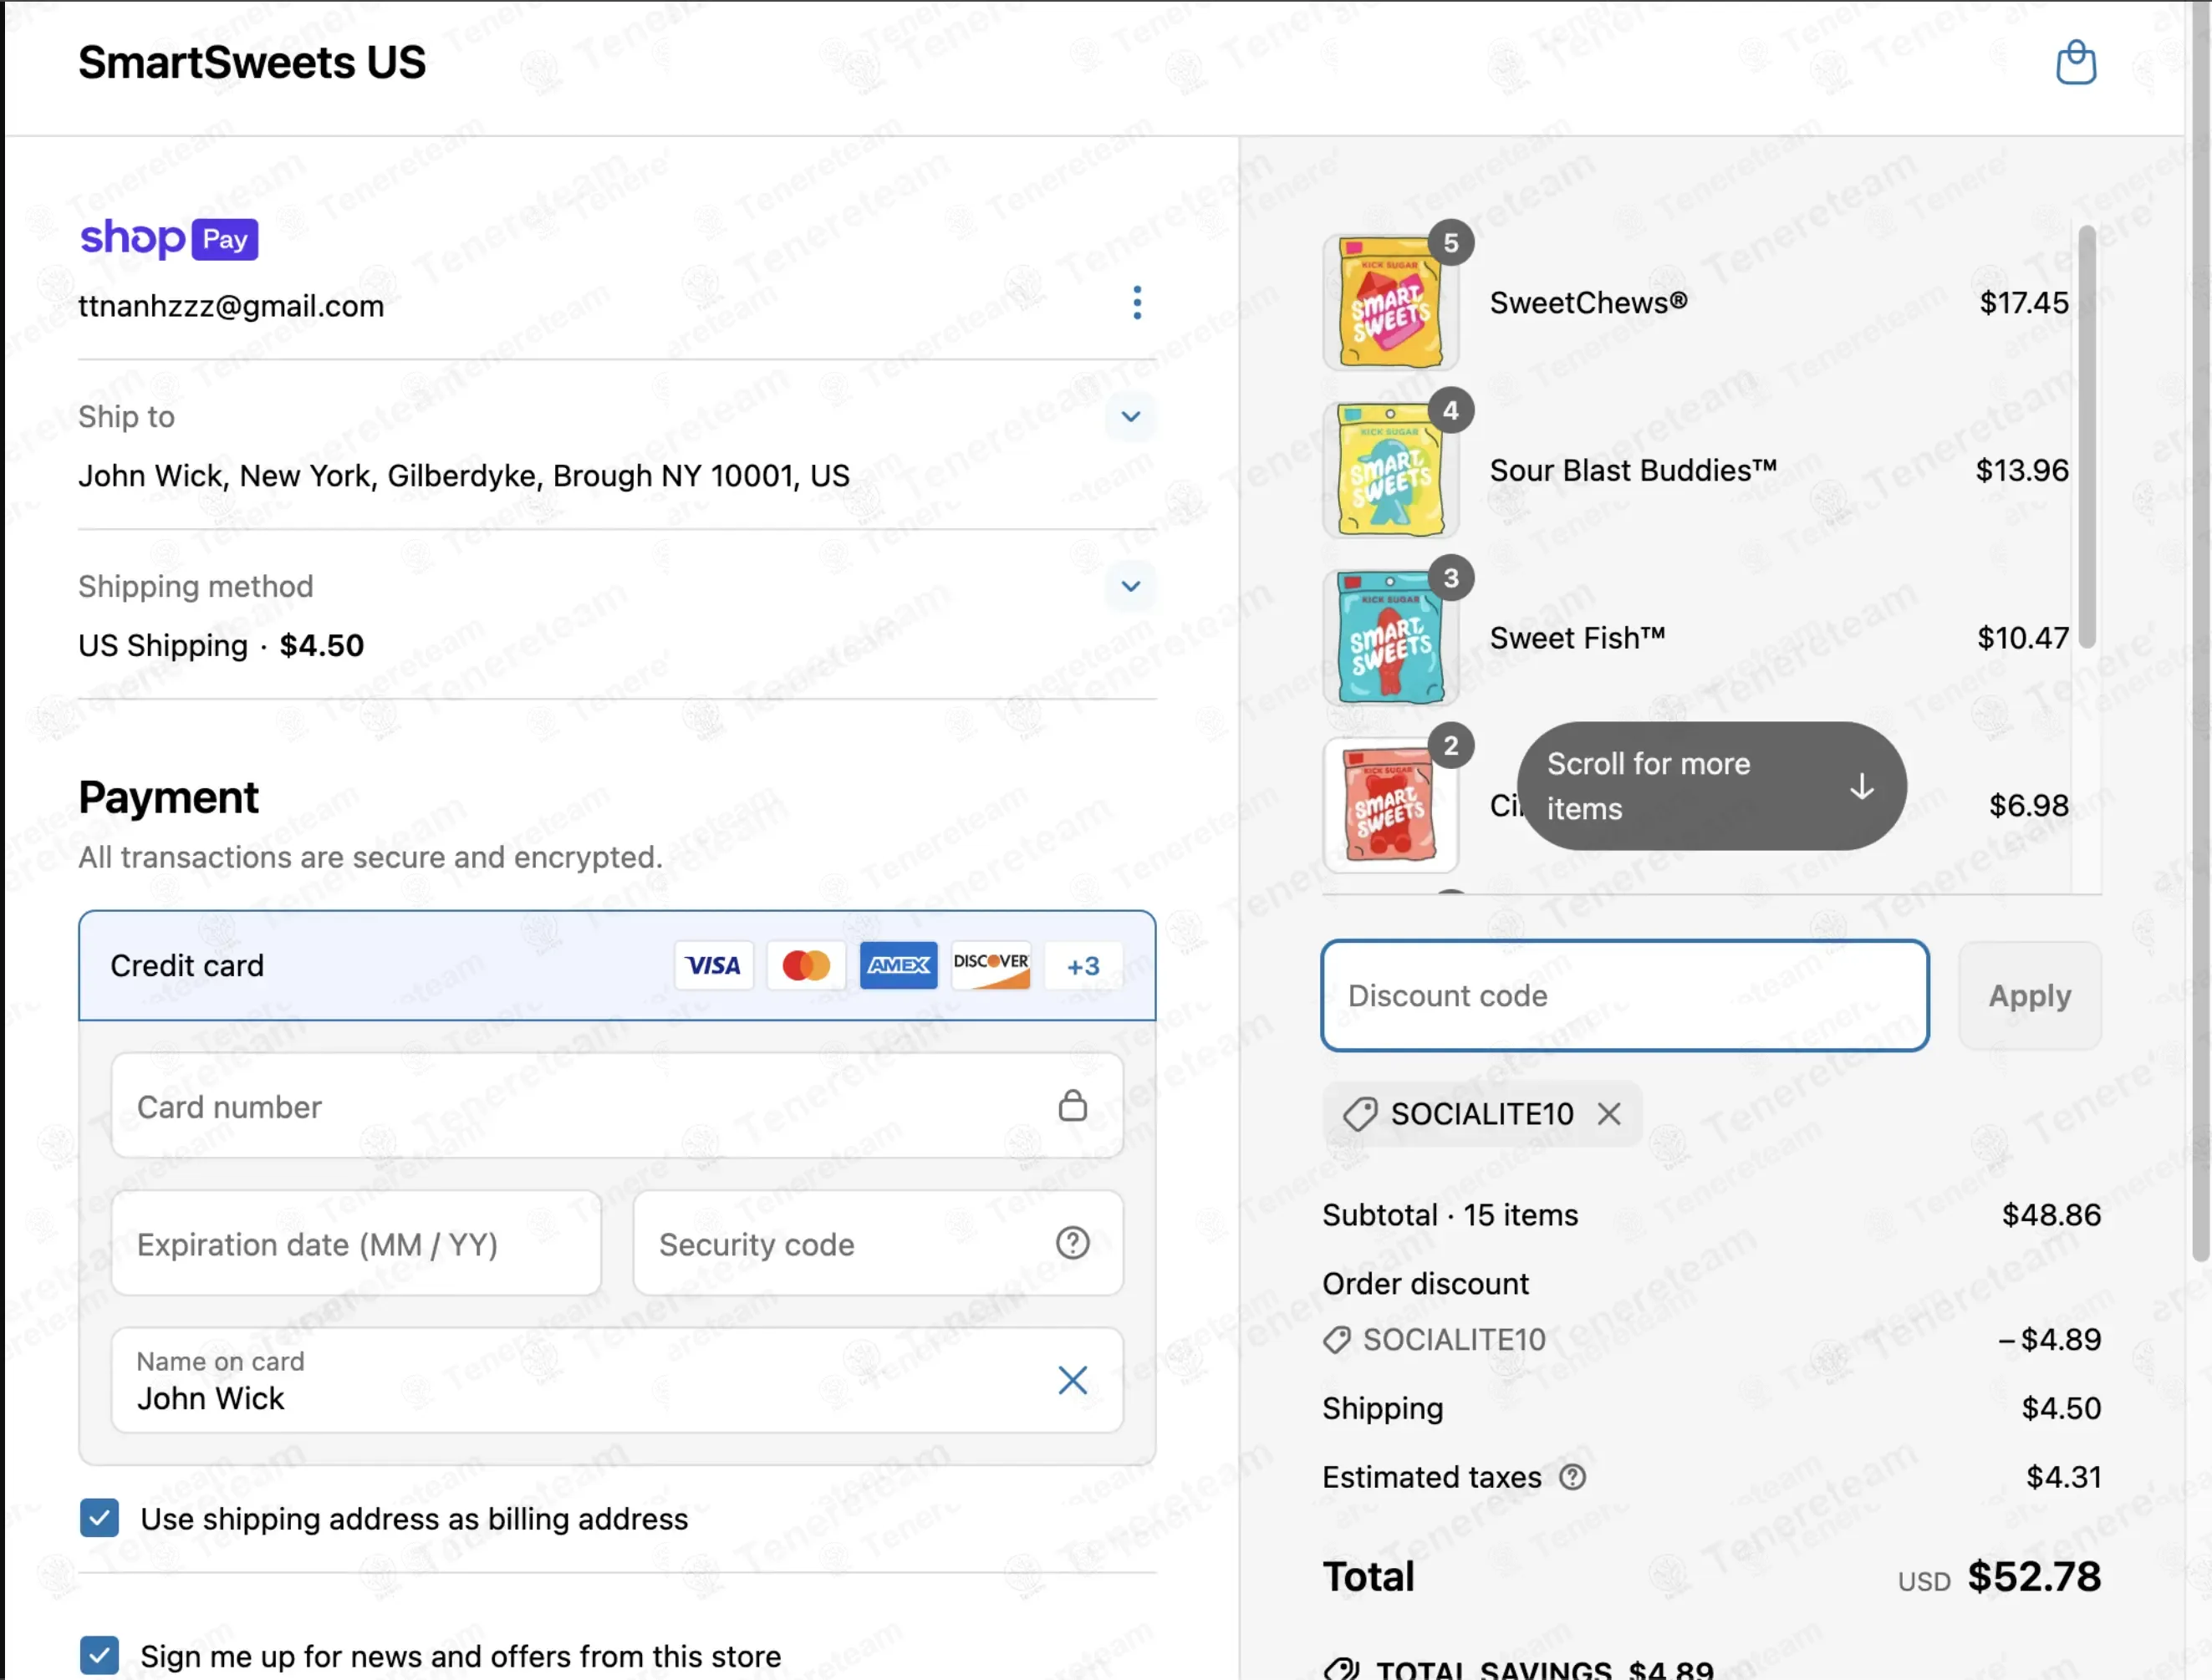Click the Shop Pay logo

(169, 239)
